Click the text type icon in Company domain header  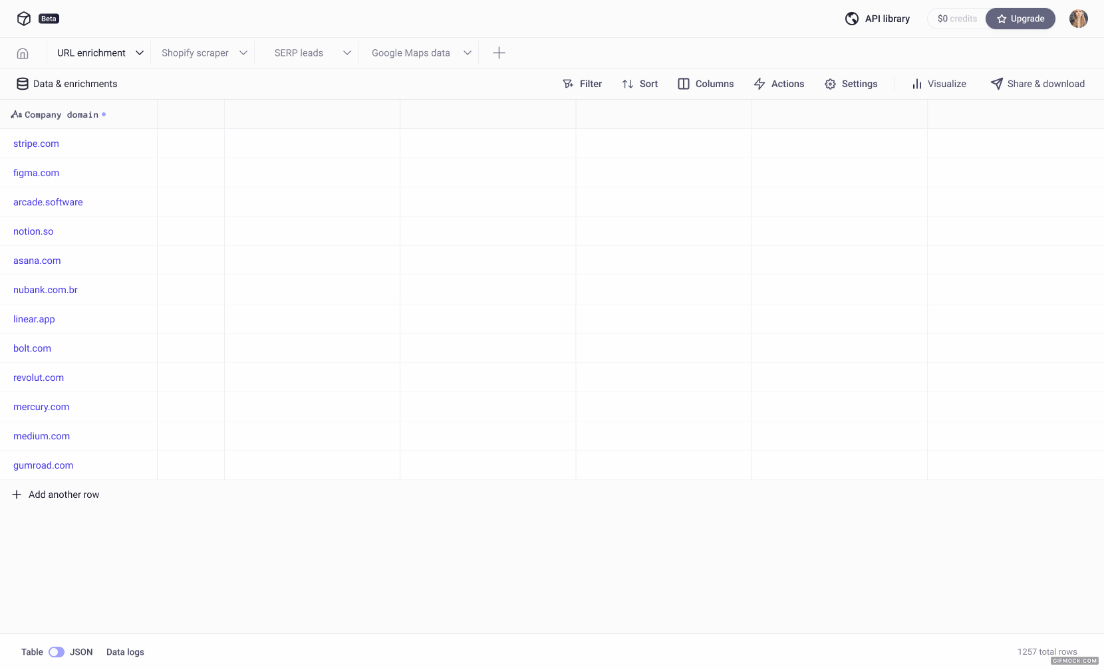pyautogui.click(x=17, y=114)
